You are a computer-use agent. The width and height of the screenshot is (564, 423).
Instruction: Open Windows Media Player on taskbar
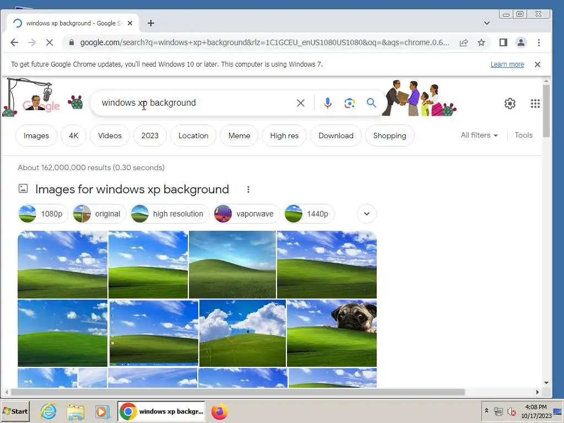coord(102,411)
